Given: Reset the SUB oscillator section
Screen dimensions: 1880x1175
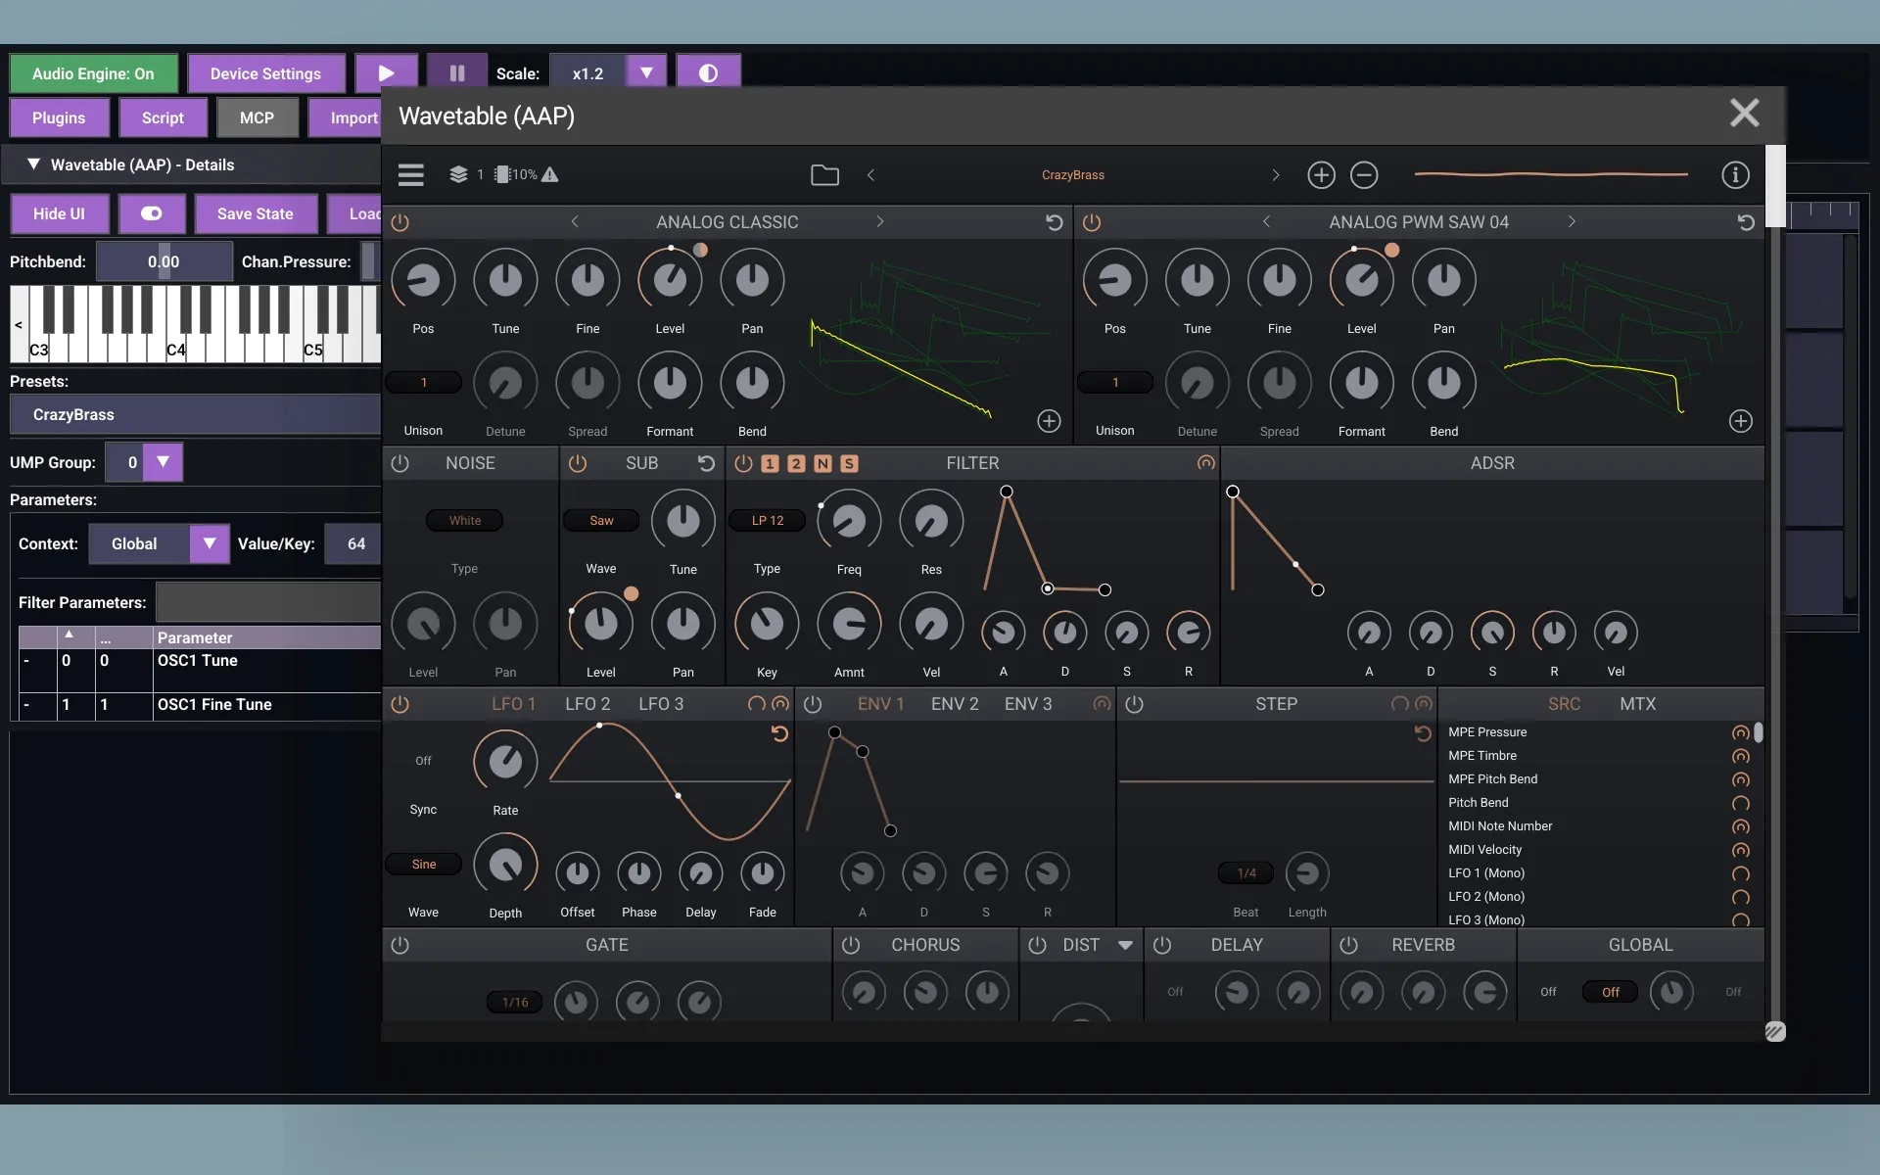Looking at the screenshot, I should (x=706, y=463).
